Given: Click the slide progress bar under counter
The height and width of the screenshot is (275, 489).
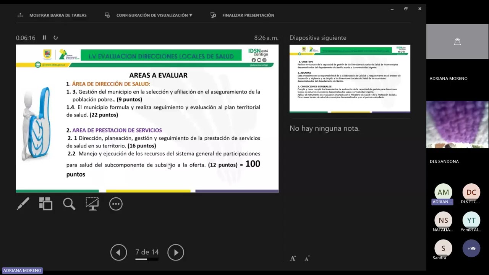Looking at the screenshot, I should [x=147, y=259].
